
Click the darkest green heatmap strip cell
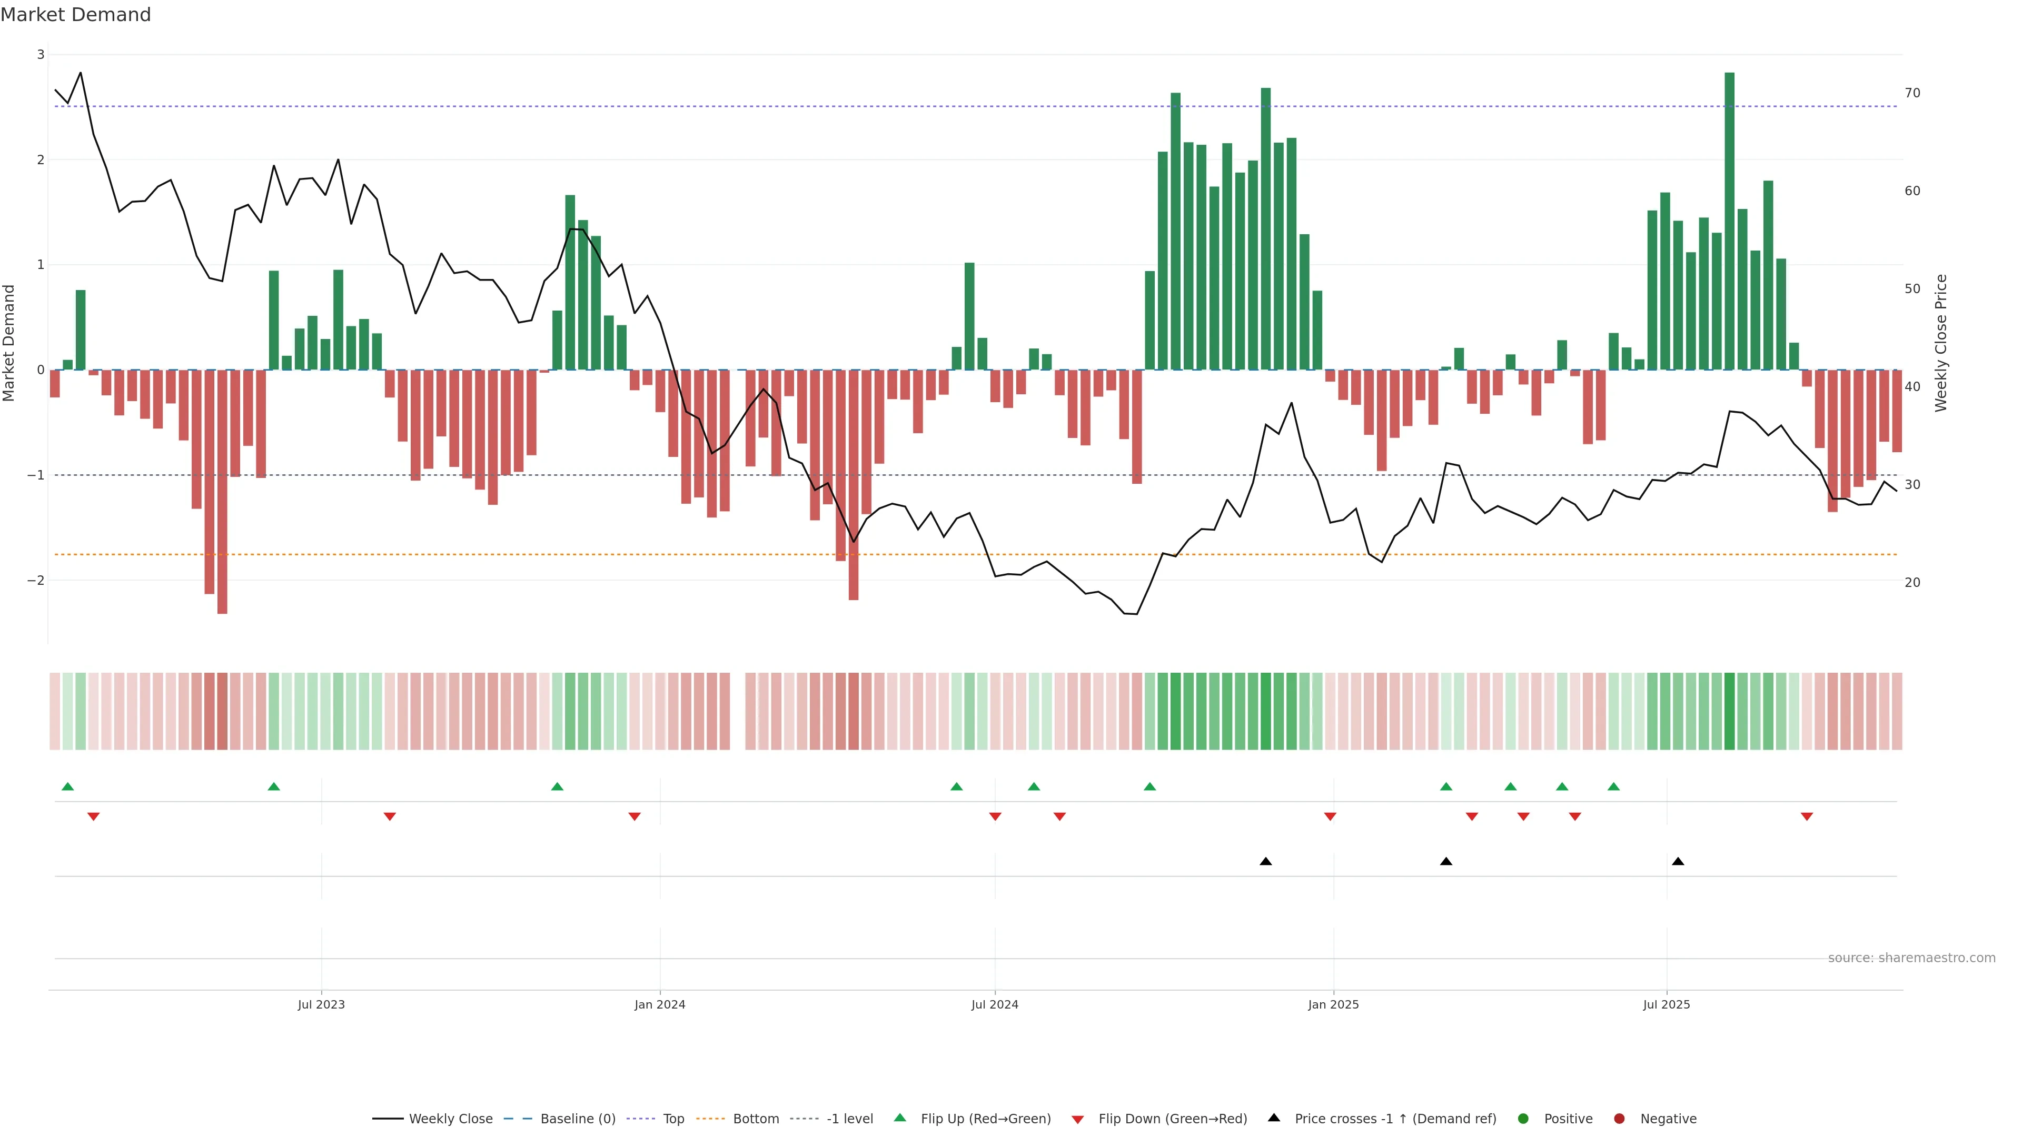coord(1729,711)
